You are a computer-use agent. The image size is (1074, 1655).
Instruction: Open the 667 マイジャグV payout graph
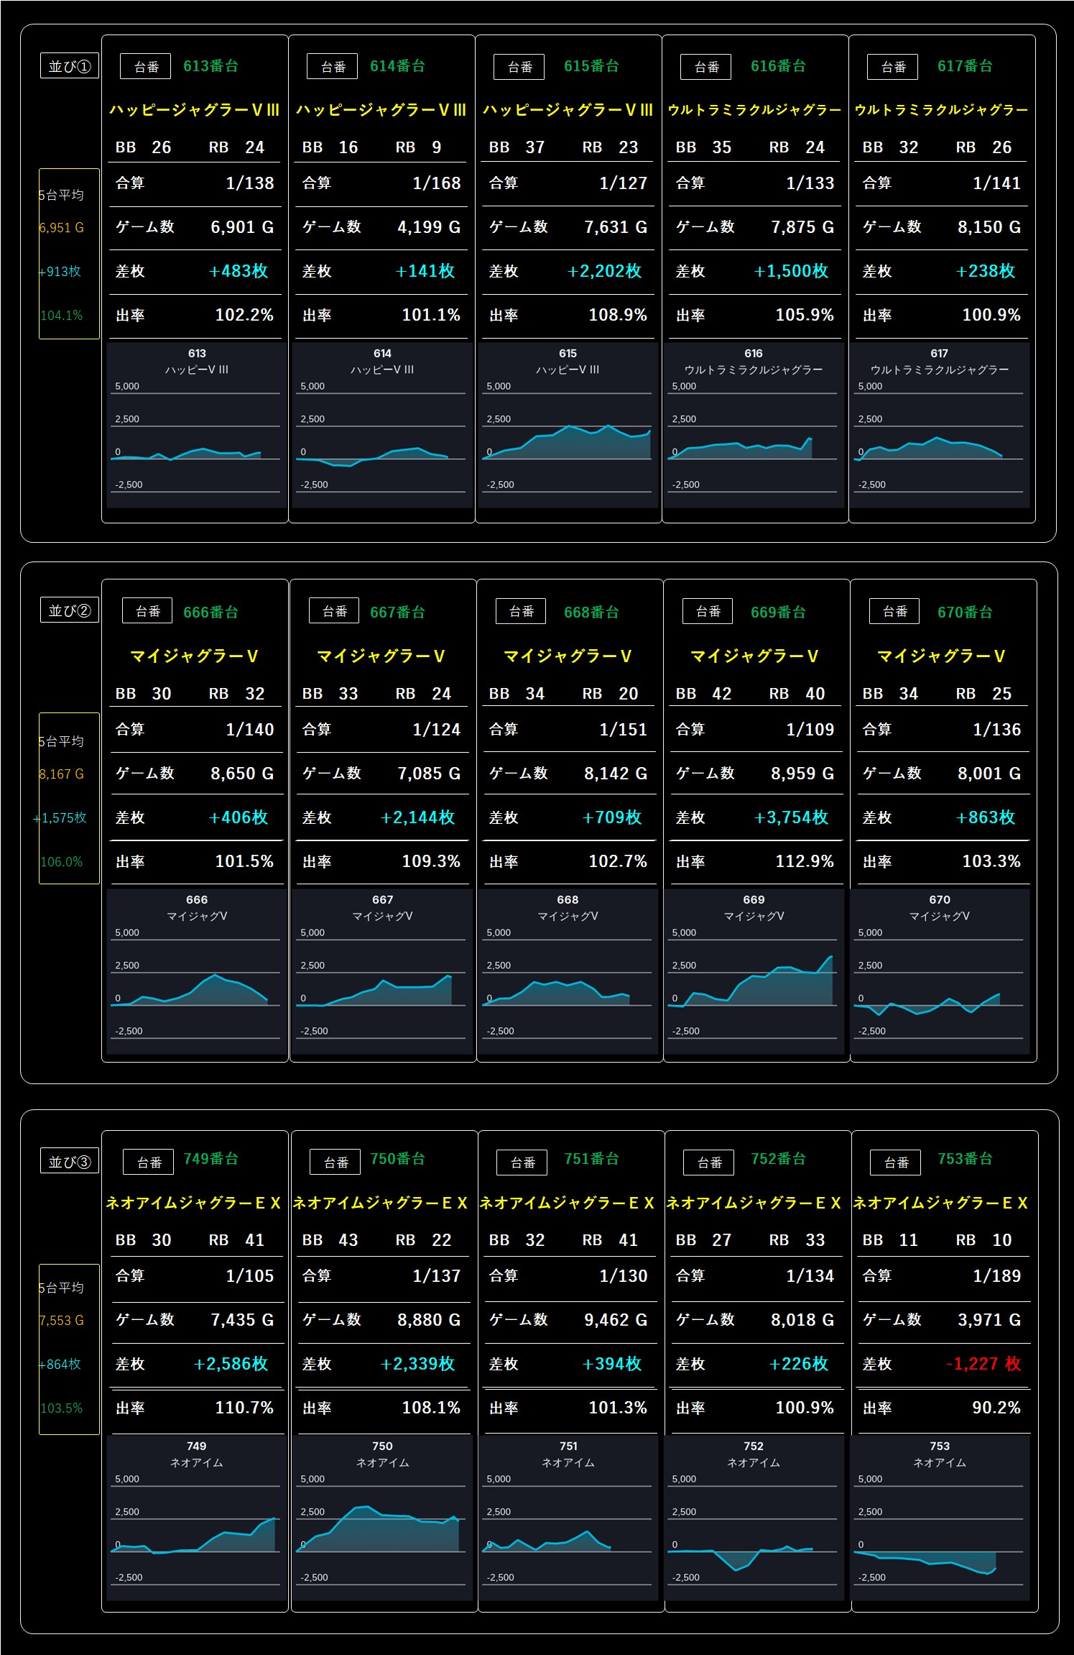(x=382, y=971)
